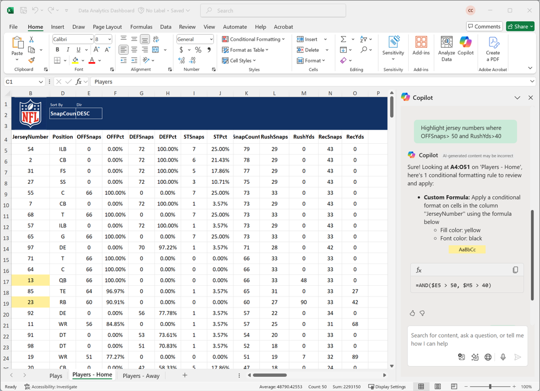Toggle italic formatting
540x391 pixels.
(x=68, y=50)
